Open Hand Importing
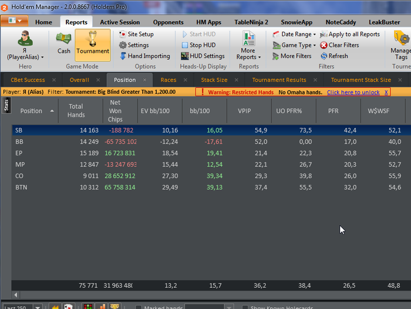The image size is (411, 309). [x=144, y=56]
